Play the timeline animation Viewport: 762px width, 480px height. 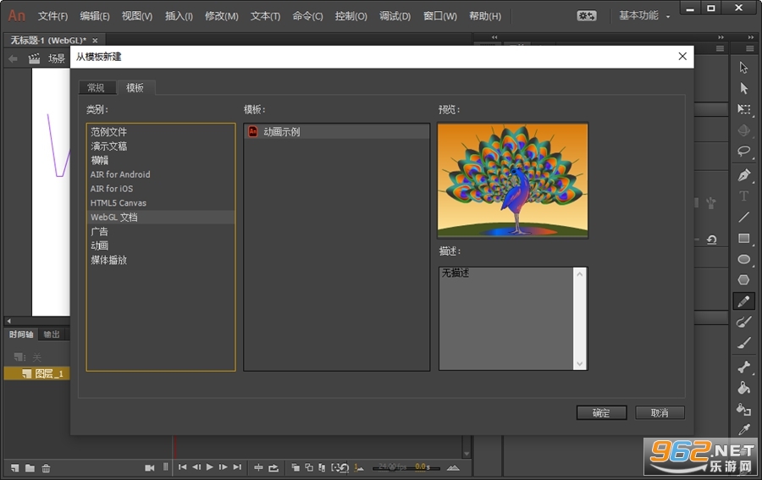(x=210, y=467)
